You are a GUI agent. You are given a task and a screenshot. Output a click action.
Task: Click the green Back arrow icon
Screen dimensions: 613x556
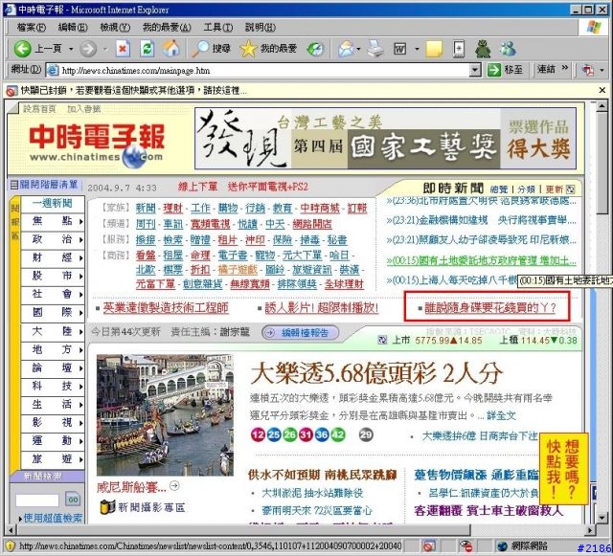tap(22, 49)
